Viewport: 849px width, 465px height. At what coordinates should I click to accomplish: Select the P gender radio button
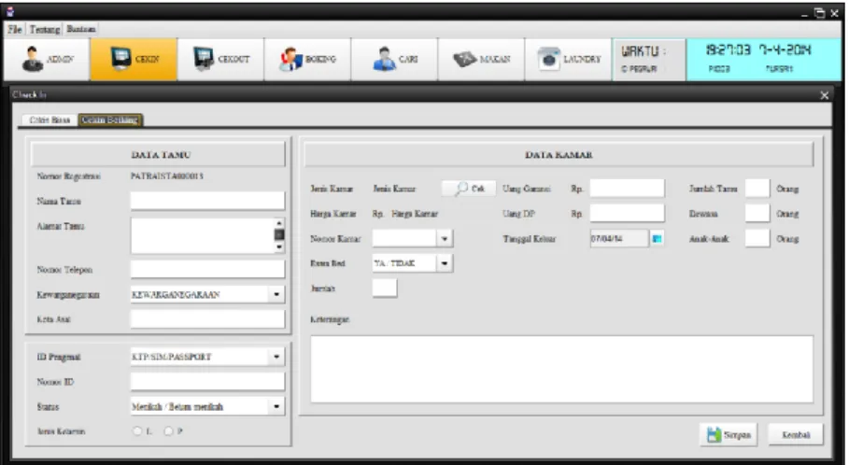(x=168, y=431)
